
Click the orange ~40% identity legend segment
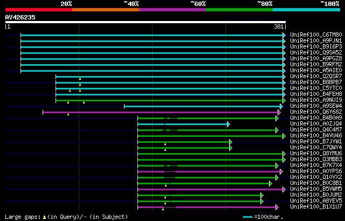(x=106, y=10)
